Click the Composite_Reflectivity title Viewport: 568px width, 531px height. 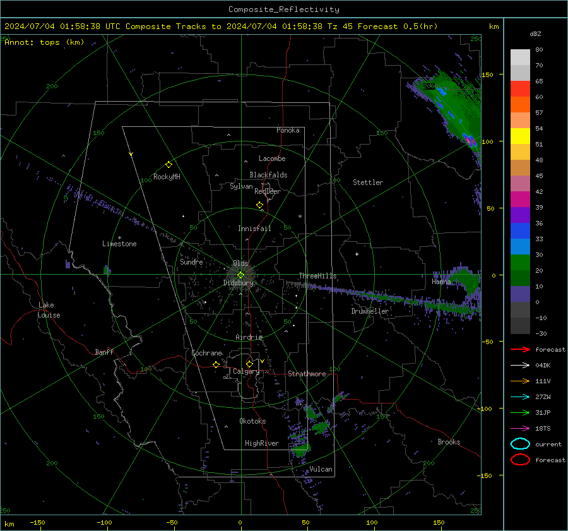[x=283, y=9]
